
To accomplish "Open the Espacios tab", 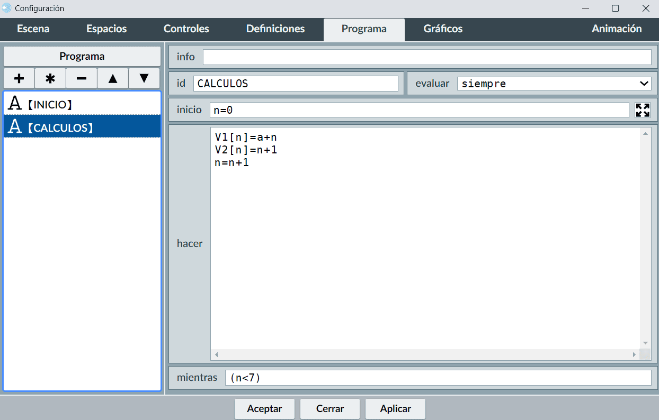I will point(106,29).
